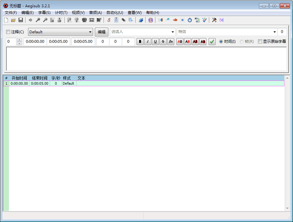Check the 显示原始字幕 checkbox
Viewport: 293px width, 222px height.
tap(260, 42)
